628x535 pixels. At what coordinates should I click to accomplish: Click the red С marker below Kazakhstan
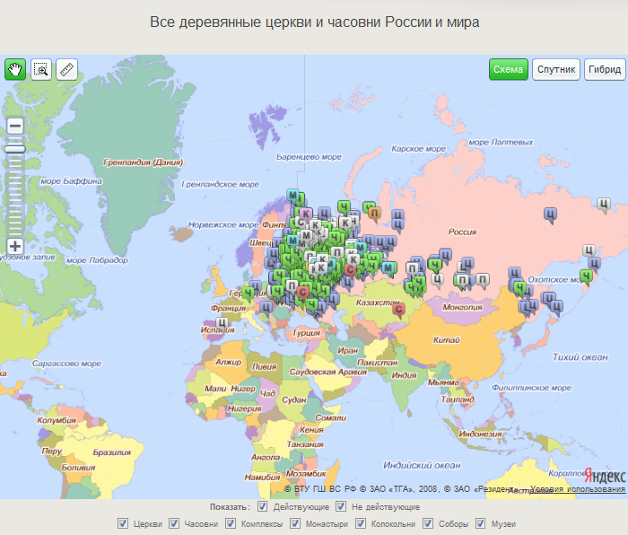[x=399, y=310]
